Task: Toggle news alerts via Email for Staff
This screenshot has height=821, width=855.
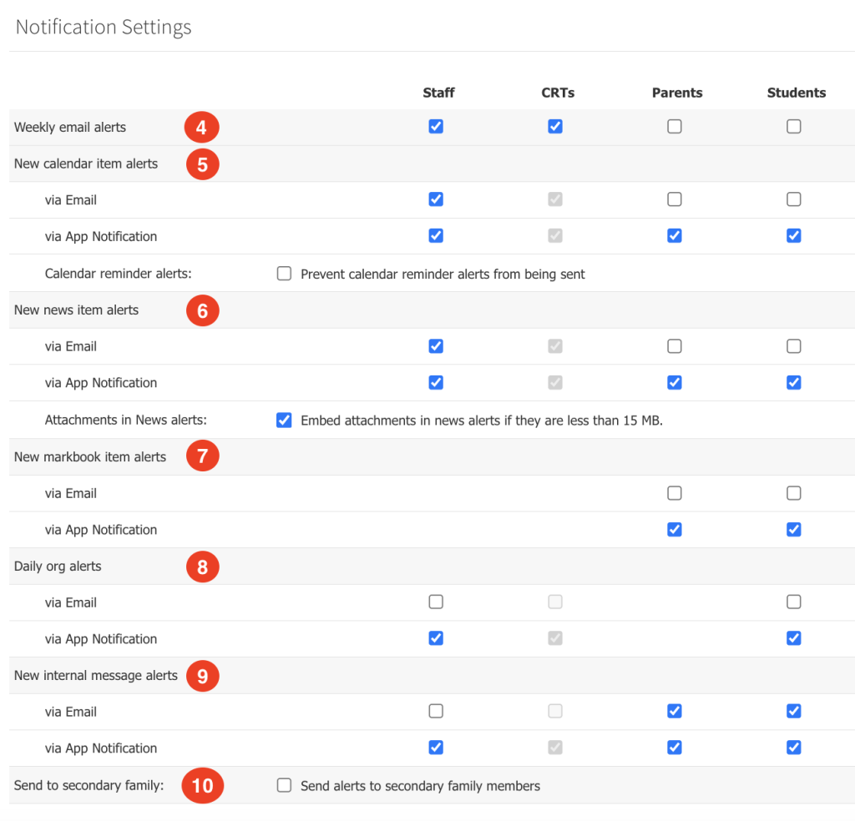Action: click(436, 346)
